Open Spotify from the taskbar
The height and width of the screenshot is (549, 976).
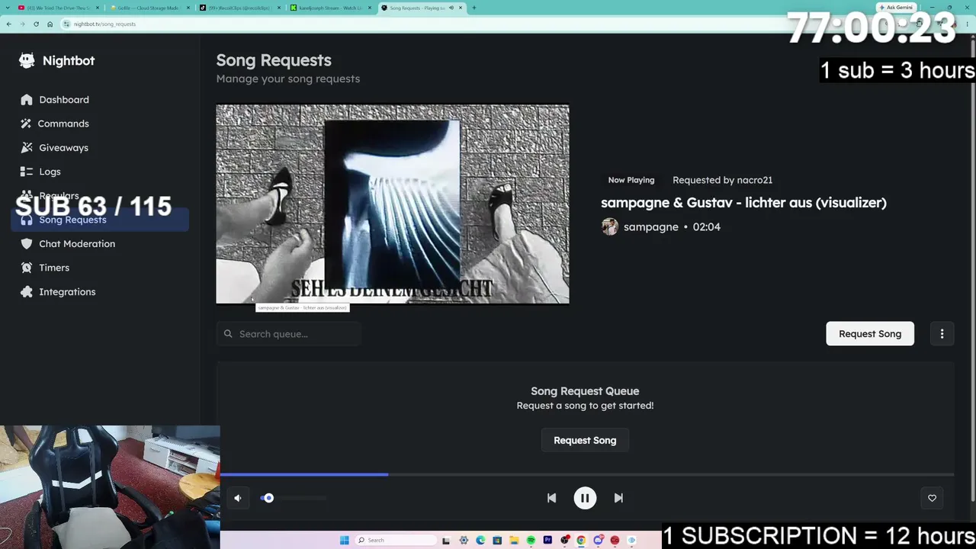click(531, 541)
